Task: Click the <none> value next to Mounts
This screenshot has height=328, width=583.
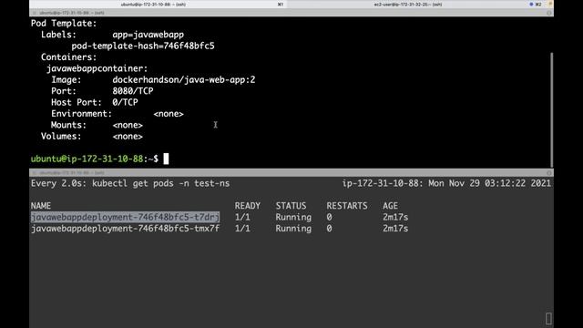Action: coord(128,125)
